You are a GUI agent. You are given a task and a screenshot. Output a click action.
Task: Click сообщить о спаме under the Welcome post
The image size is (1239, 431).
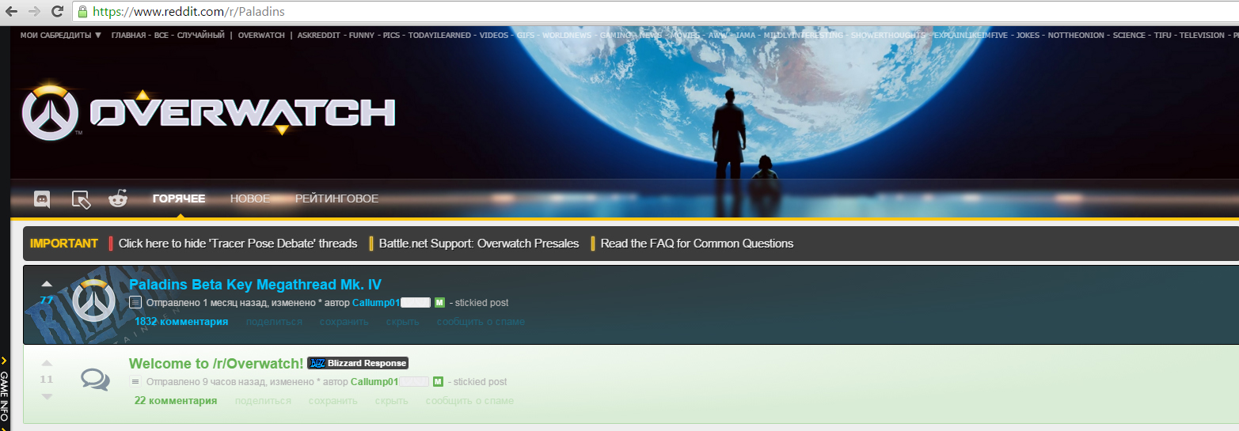469,401
